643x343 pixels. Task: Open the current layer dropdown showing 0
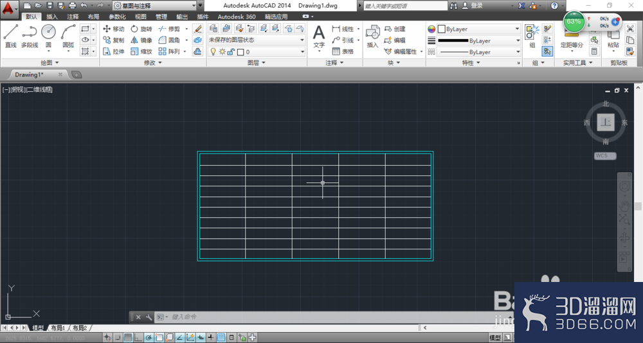coord(257,52)
